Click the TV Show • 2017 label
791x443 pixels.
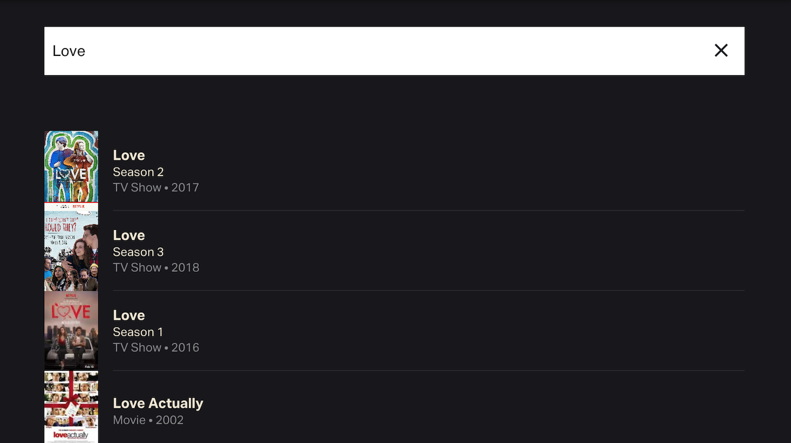tap(156, 188)
